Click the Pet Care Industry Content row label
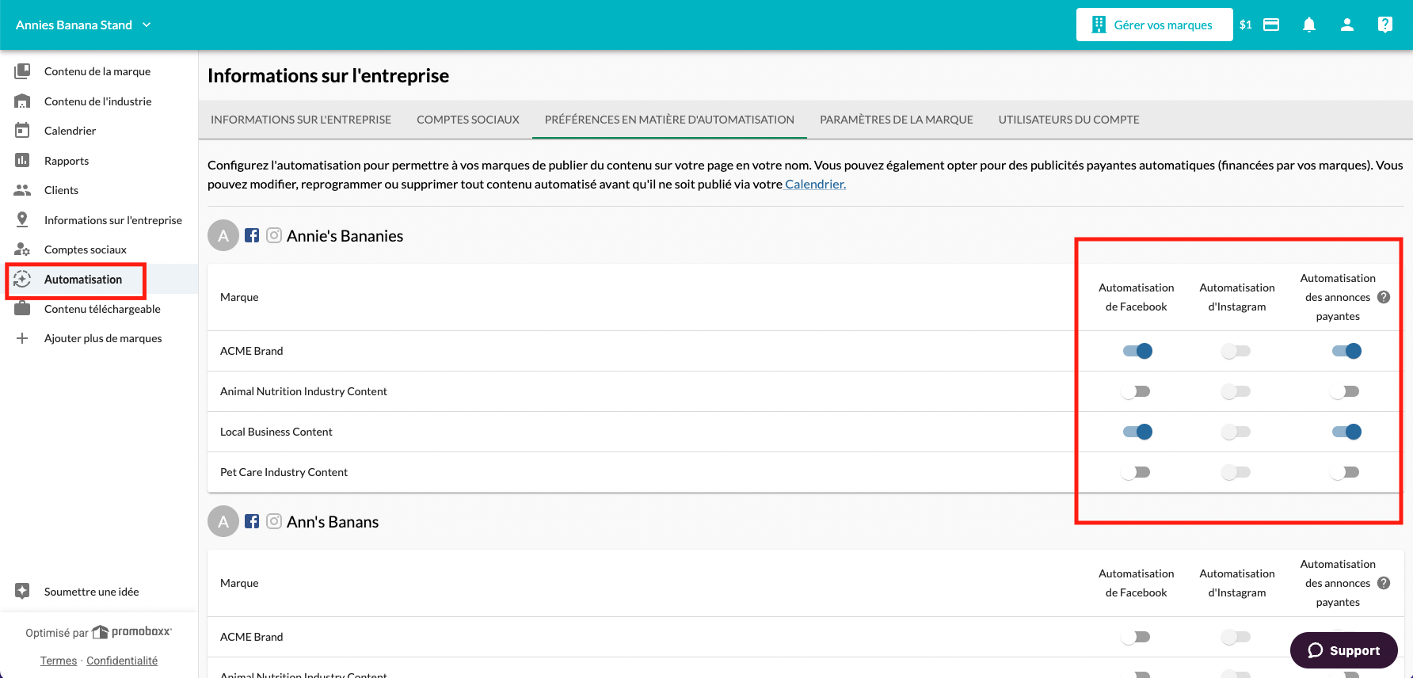This screenshot has width=1413, height=678. 284,472
